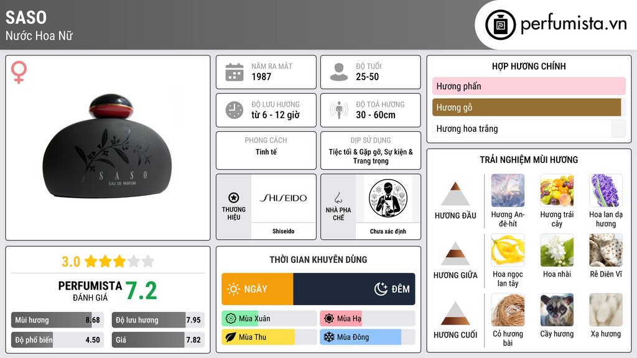Viewport: 637px width, 358px height.
Task: Click the longevity value từ 6 - 12 giờ
Action: click(x=276, y=115)
